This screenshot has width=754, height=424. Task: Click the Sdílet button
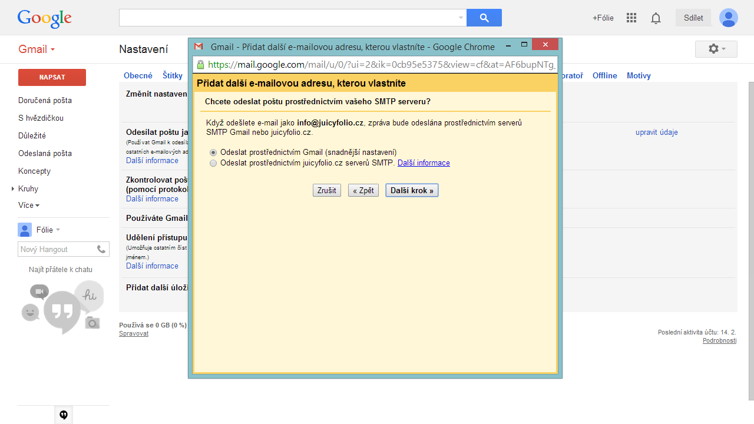coord(693,18)
